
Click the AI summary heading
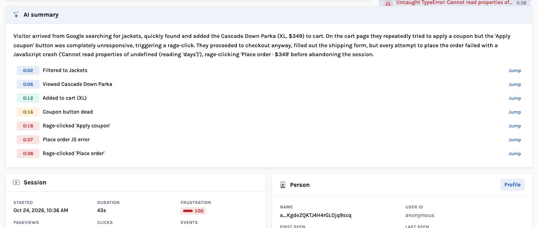[x=41, y=15]
